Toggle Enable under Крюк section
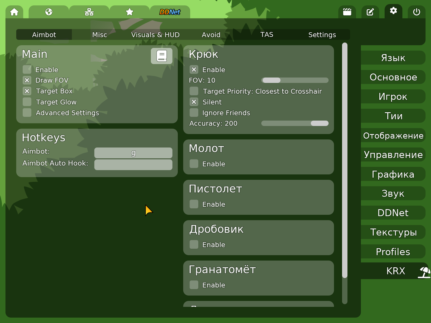Image resolution: width=431 pixels, height=323 pixels. pos(194,69)
